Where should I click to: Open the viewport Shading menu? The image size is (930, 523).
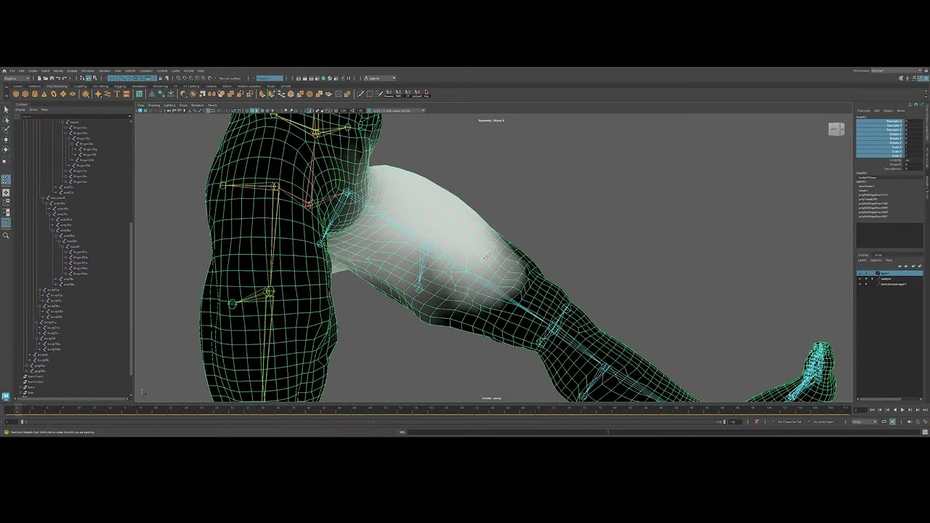[153, 105]
